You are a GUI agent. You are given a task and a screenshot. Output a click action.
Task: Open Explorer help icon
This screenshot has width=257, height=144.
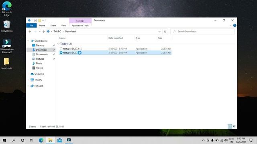point(235,25)
